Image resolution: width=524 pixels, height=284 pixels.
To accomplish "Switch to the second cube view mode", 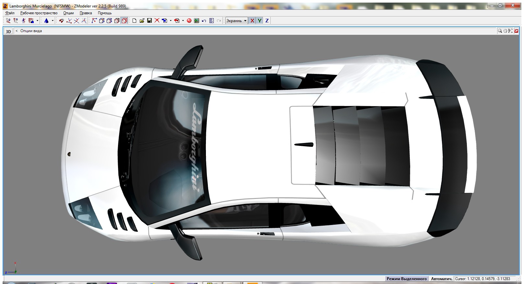I will click(109, 21).
